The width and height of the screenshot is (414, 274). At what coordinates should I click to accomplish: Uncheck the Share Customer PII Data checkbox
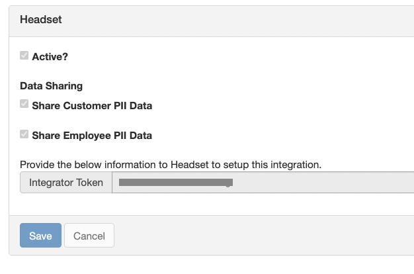point(24,104)
